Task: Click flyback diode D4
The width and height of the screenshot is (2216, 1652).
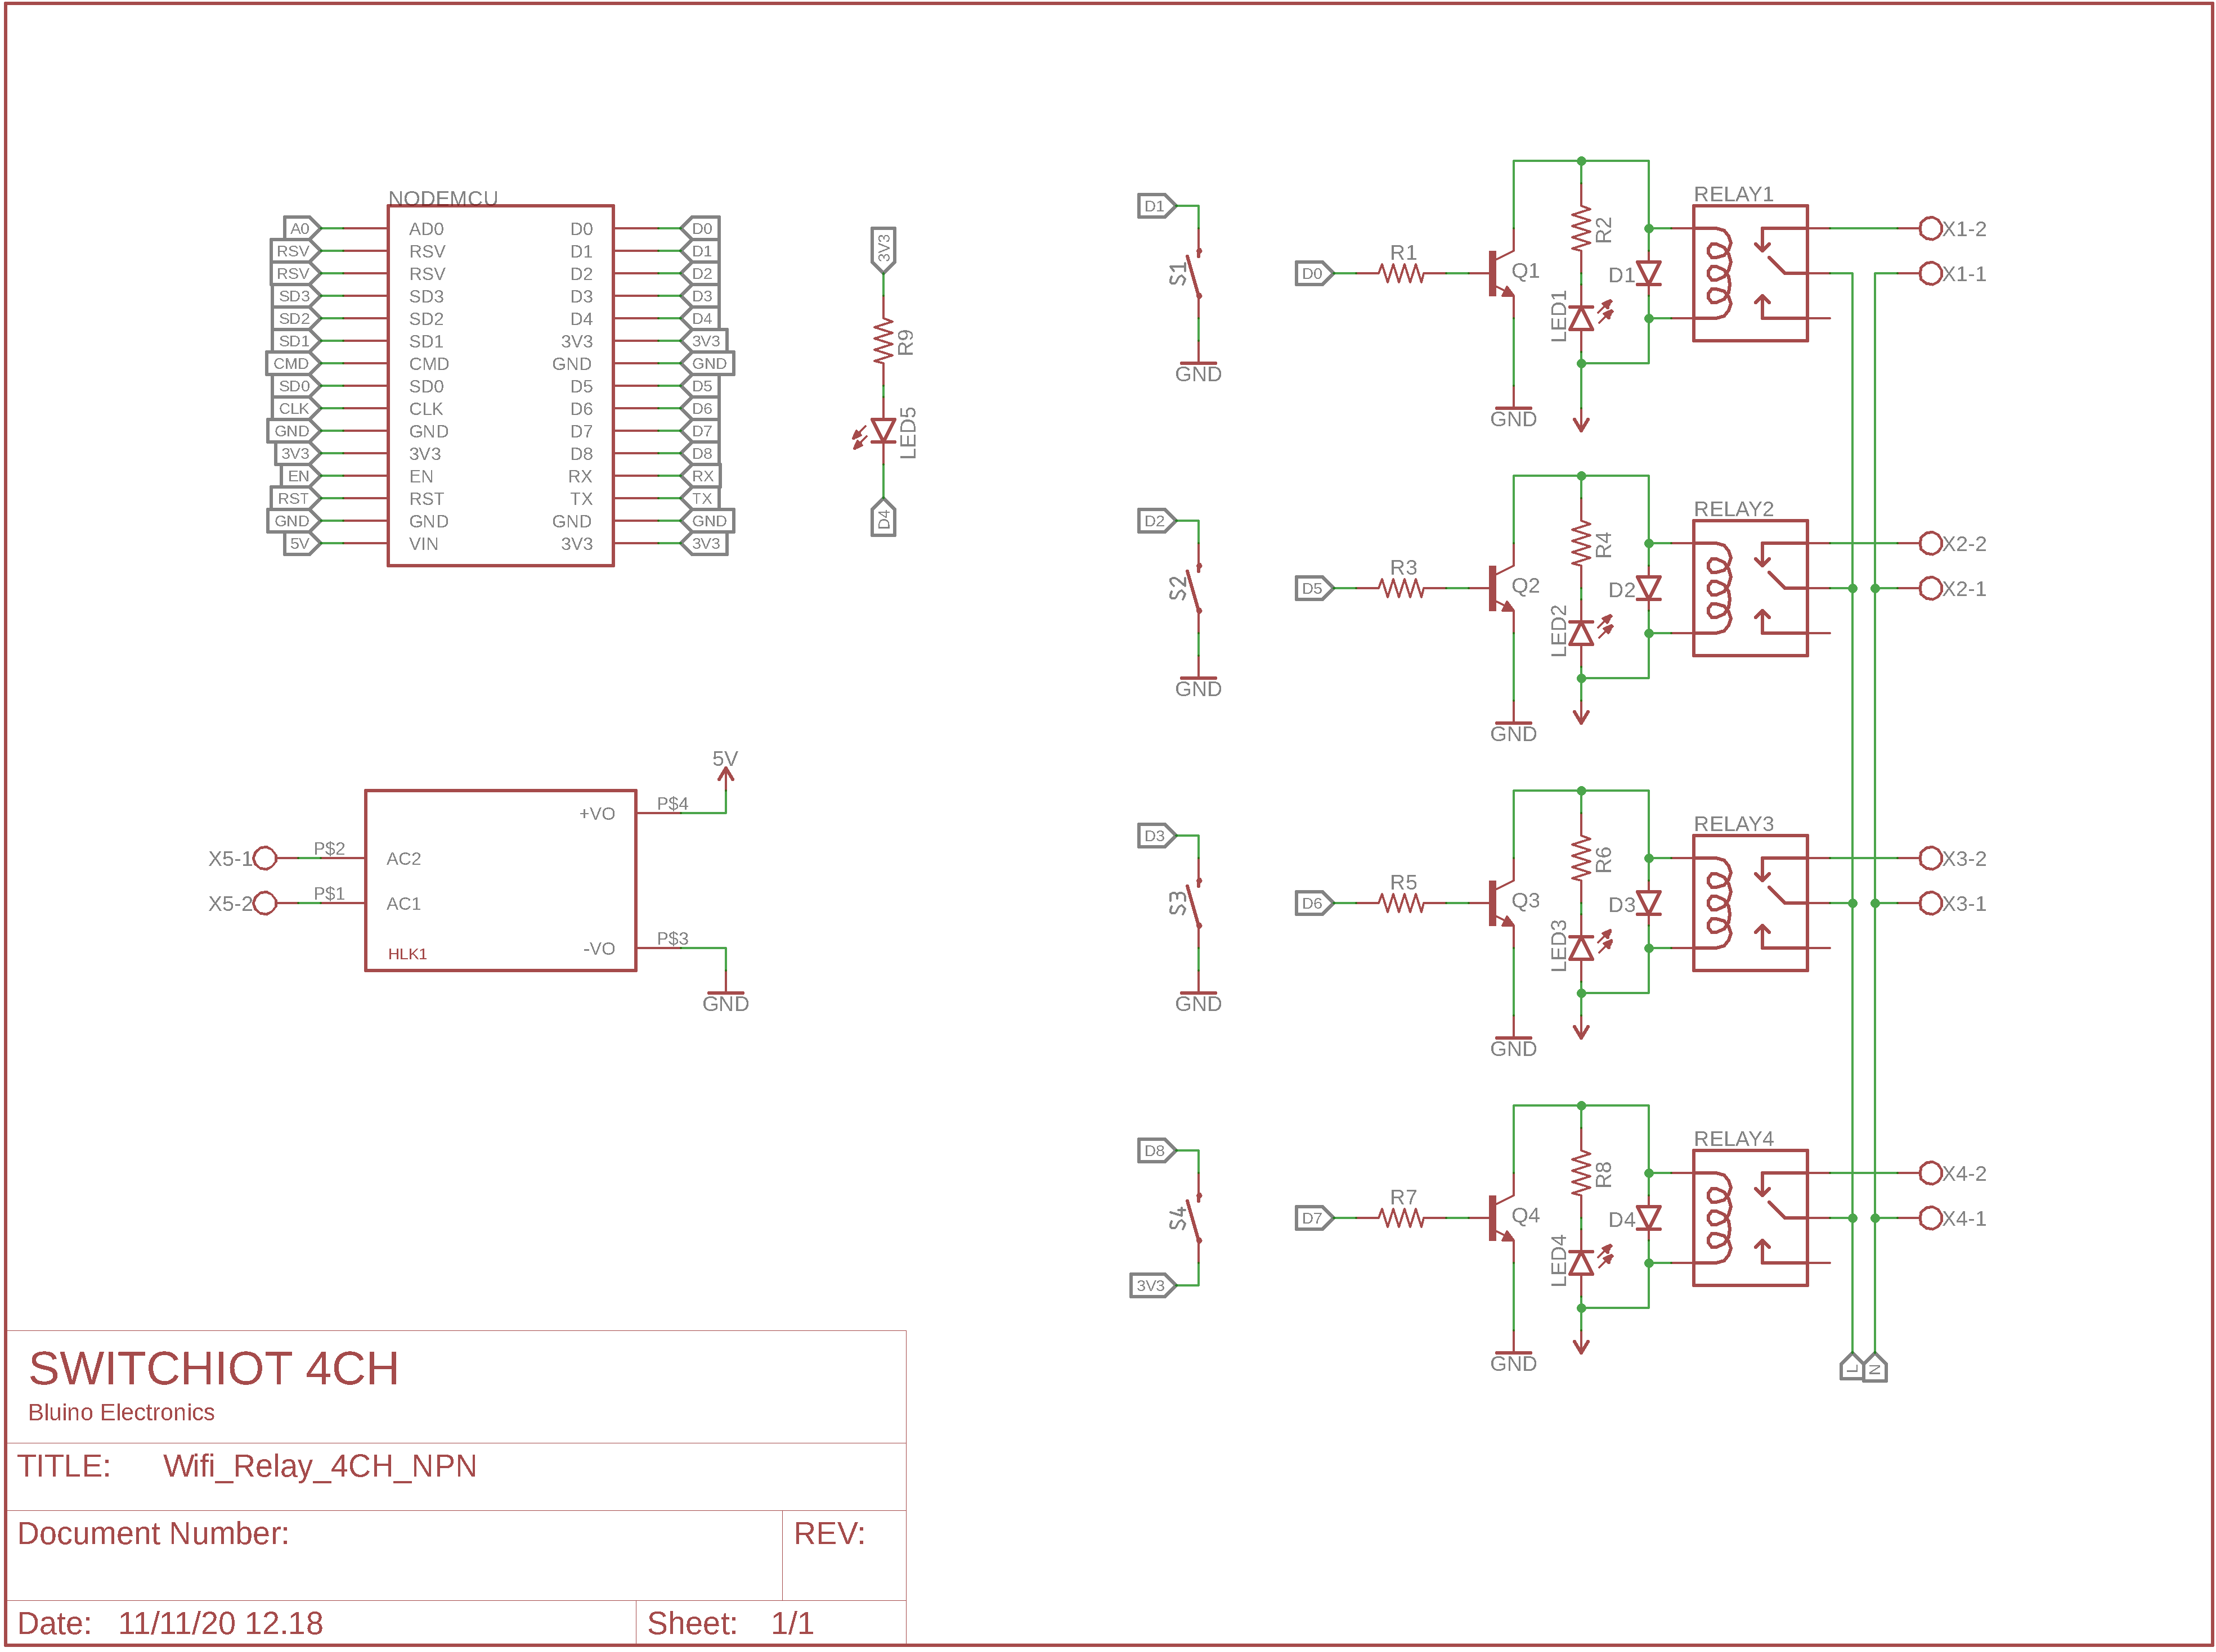Action: pos(1648,1218)
